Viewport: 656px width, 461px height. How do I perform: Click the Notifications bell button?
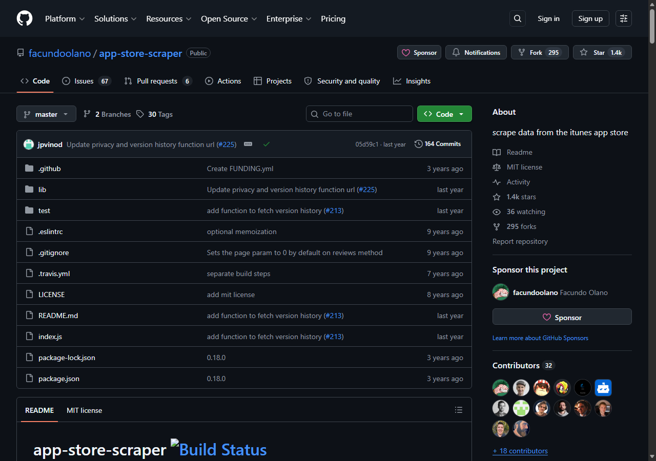476,52
